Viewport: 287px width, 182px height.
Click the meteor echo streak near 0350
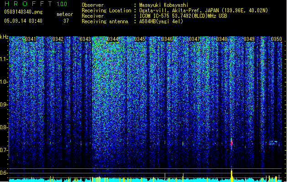[x=273, y=142]
